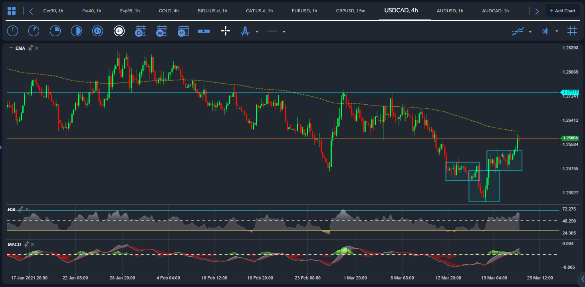This screenshot has height=287, width=585.
Task: Toggle the chart grid lines
Action: click(x=572, y=31)
